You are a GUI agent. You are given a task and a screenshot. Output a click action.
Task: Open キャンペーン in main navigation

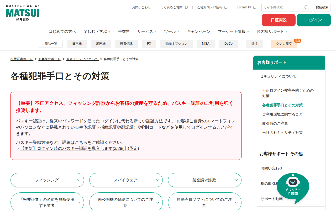199,31
